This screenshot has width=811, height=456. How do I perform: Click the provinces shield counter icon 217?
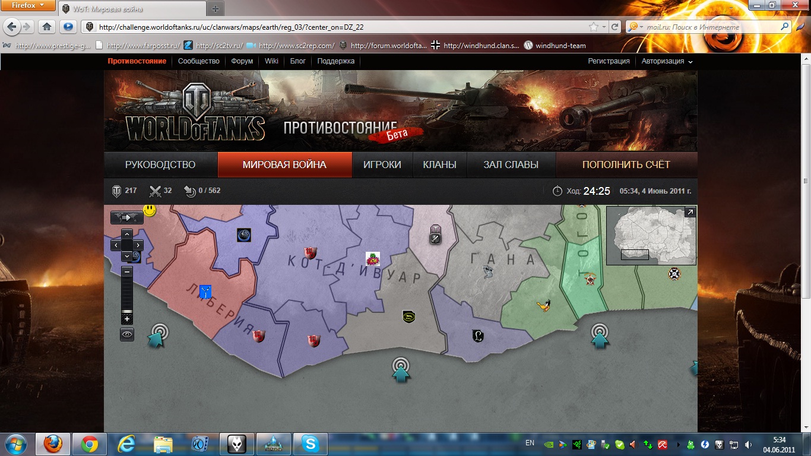(x=117, y=191)
